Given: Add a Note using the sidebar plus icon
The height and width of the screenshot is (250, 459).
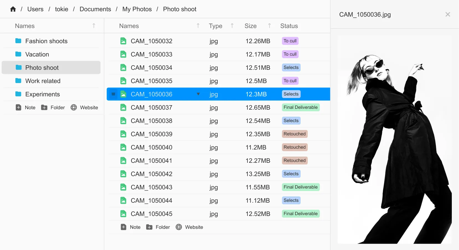Looking at the screenshot, I should click(x=19, y=107).
